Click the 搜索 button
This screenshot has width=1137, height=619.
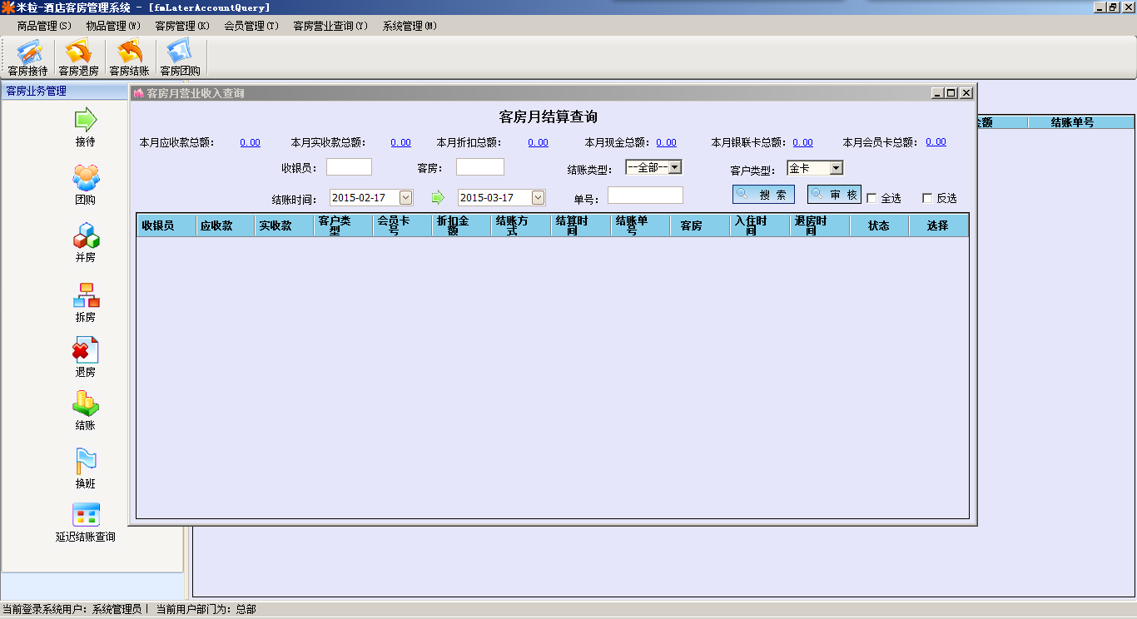pos(763,195)
